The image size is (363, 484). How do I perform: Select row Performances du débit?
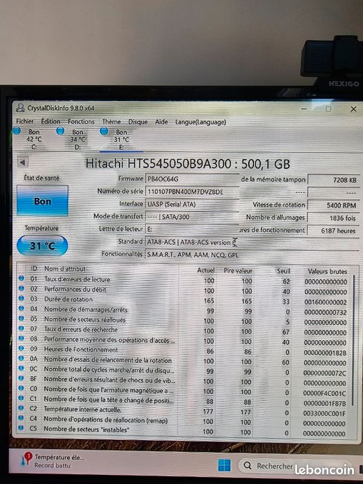(x=184, y=290)
